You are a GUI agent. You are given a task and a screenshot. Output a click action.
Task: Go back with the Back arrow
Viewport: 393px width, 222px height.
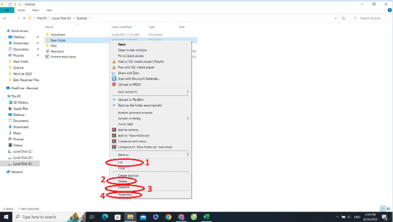(x=5, y=18)
